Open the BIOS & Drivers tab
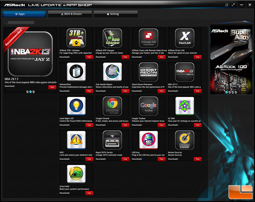 coord(70,14)
